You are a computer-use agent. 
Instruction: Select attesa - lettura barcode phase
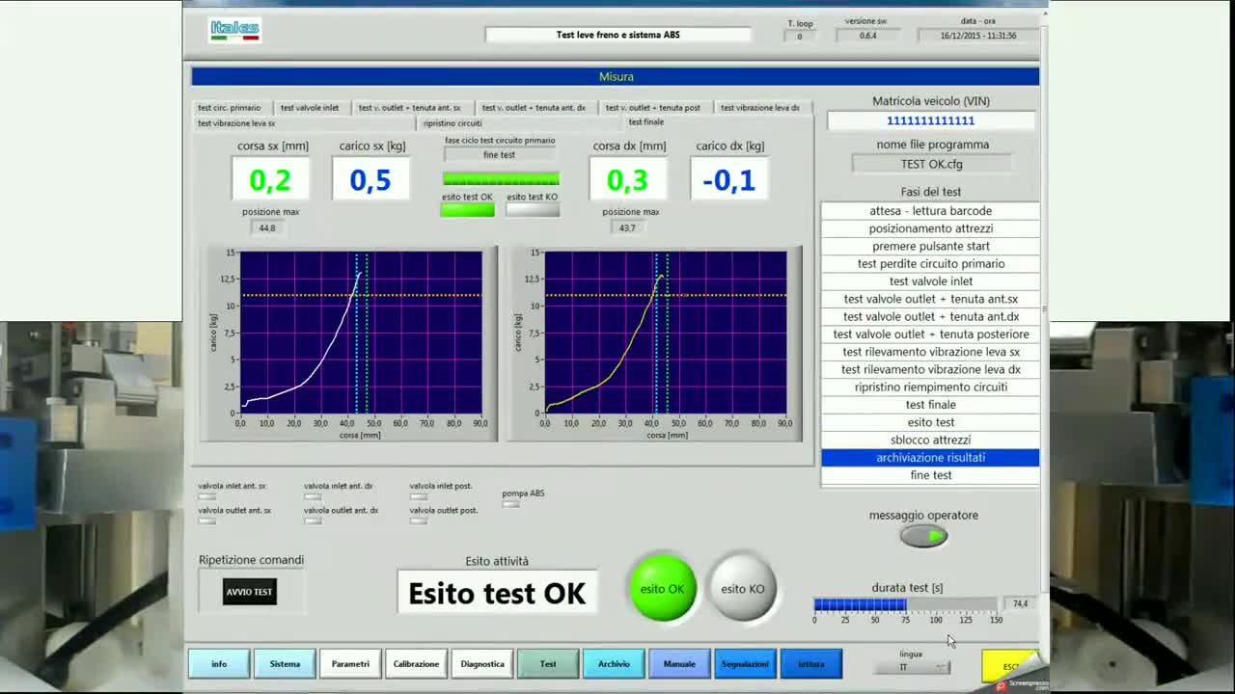click(x=930, y=211)
